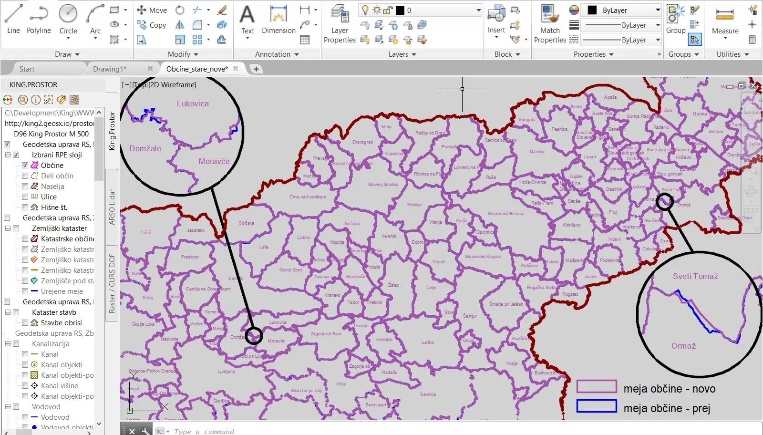
Task: Open the layer name dropdown list
Action: tap(478, 10)
